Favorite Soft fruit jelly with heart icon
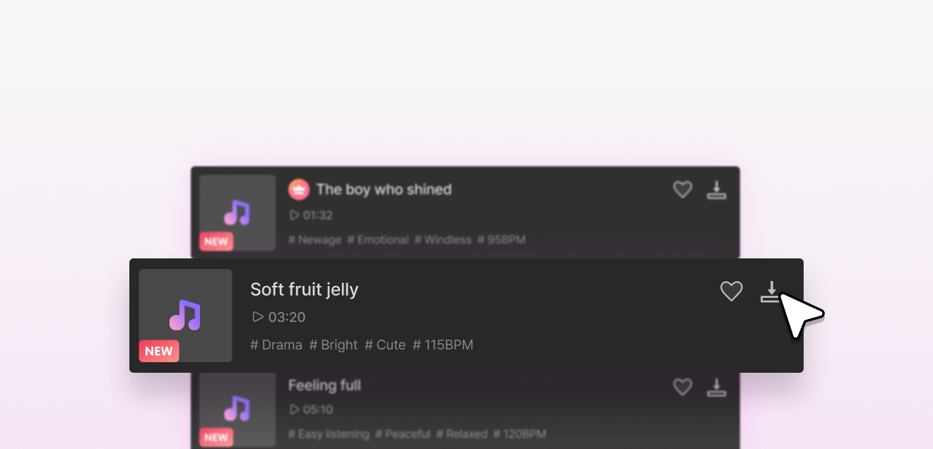This screenshot has width=933, height=449. (x=731, y=291)
